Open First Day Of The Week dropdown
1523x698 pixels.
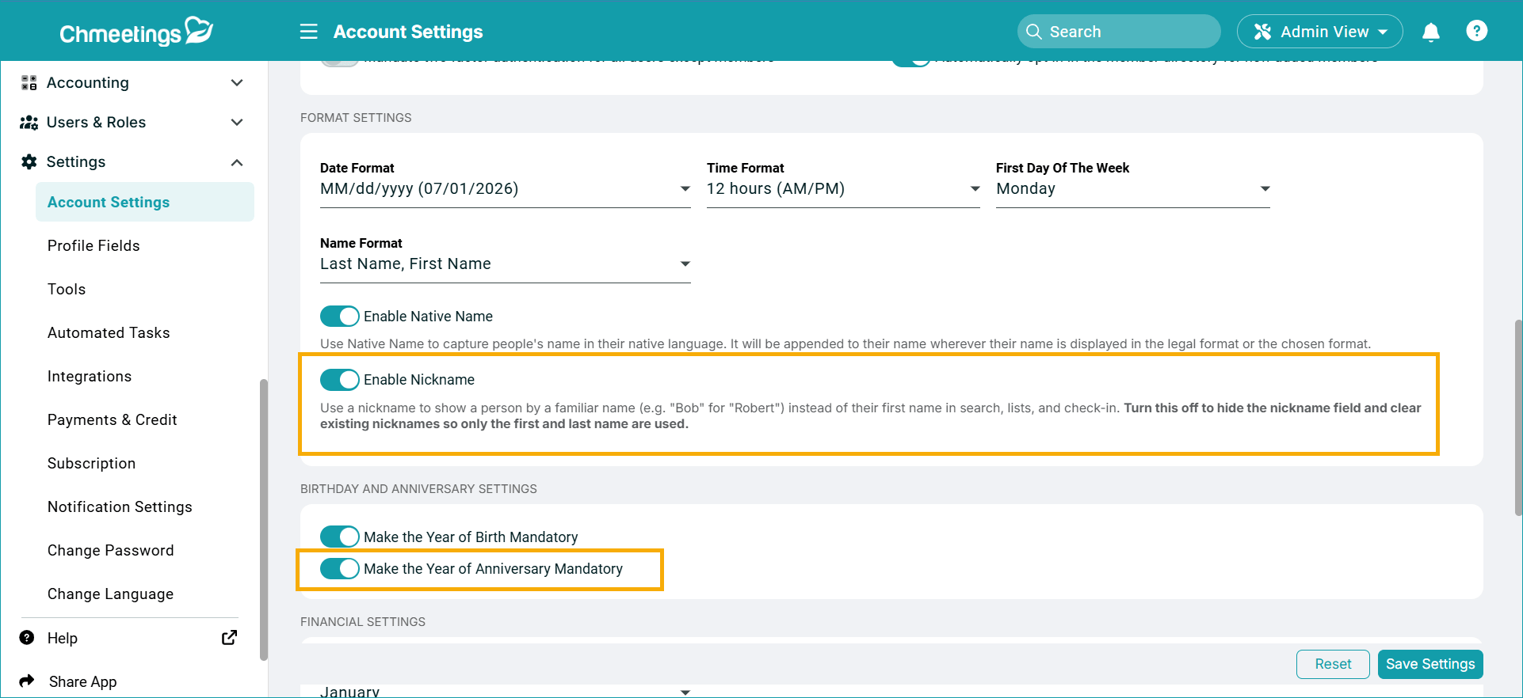pos(1133,189)
